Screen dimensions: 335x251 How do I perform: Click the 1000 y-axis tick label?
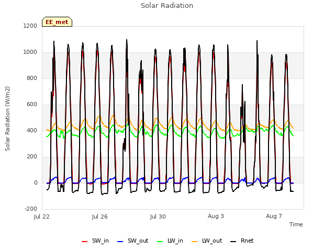click(30, 52)
